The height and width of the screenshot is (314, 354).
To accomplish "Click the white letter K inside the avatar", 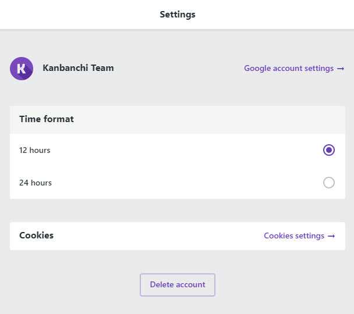I will coord(21,69).
